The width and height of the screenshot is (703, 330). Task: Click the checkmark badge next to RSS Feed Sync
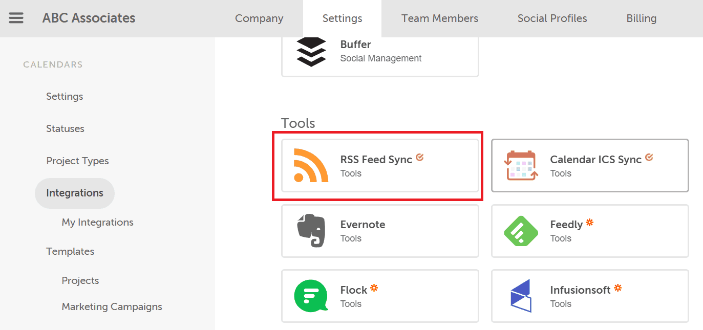click(x=420, y=157)
